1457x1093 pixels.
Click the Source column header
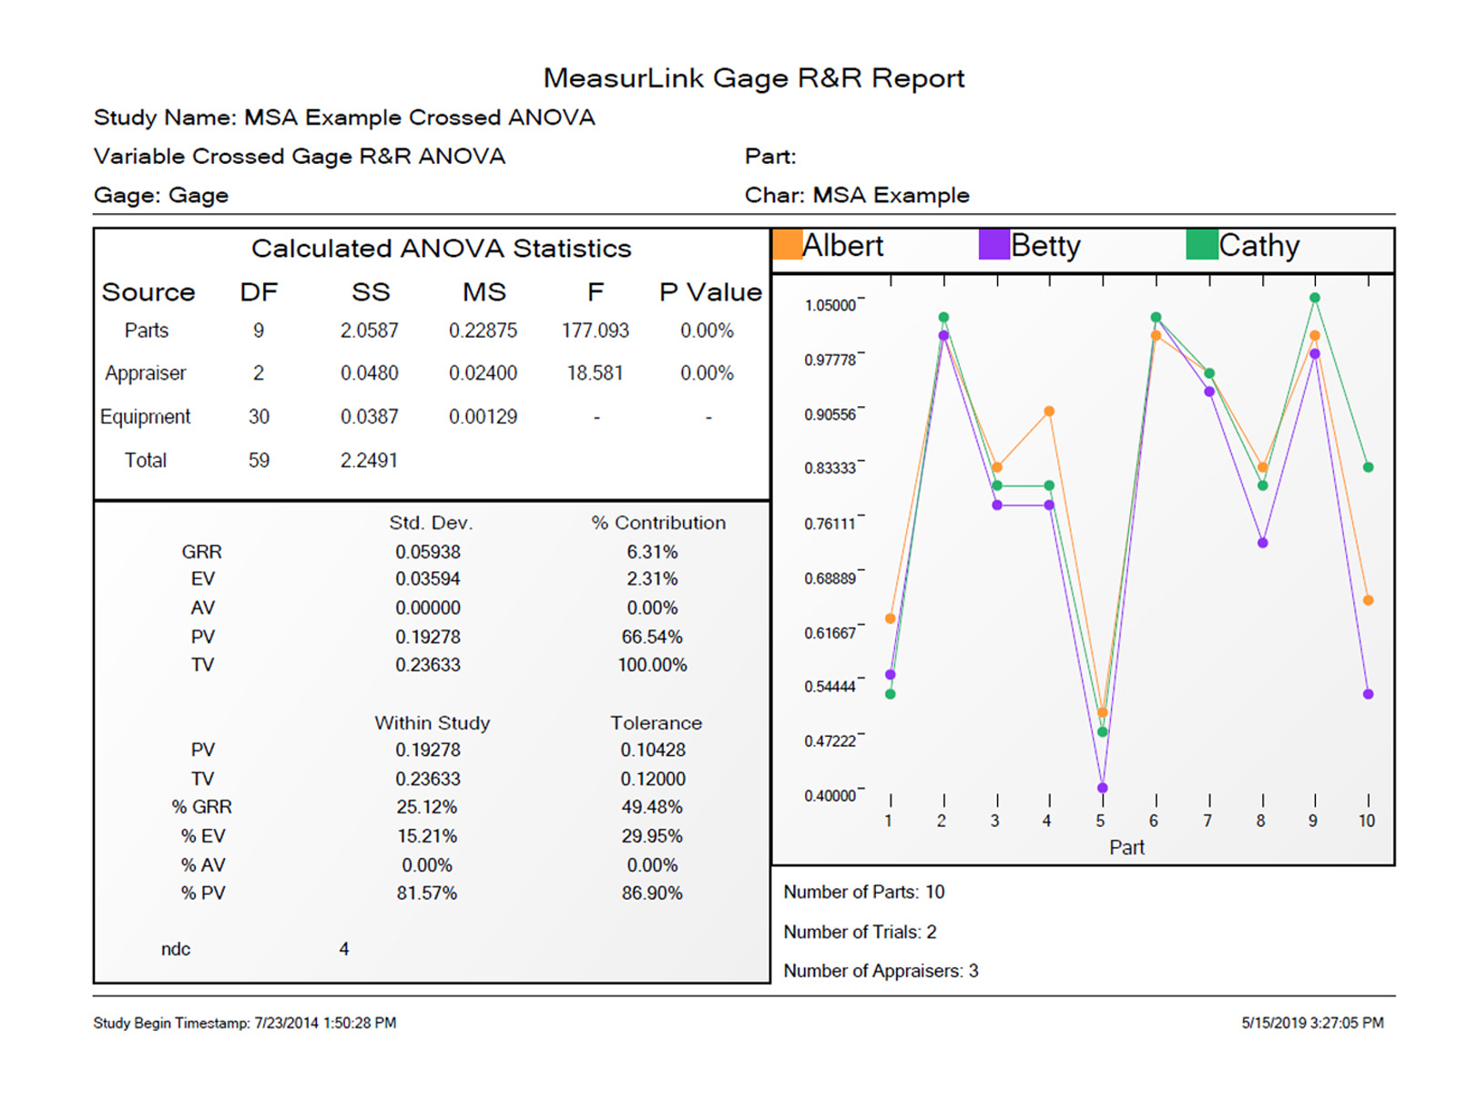[x=148, y=292]
